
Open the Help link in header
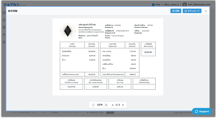pyautogui.click(x=158, y=5)
